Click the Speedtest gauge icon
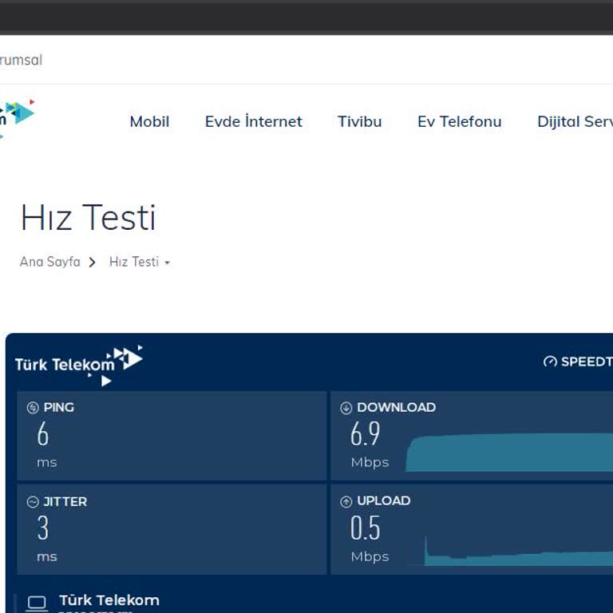This screenshot has height=613, width=613. pos(550,362)
